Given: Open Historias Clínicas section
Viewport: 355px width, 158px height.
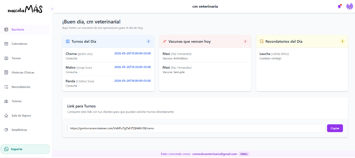Looking at the screenshot, I should (x=25, y=72).
